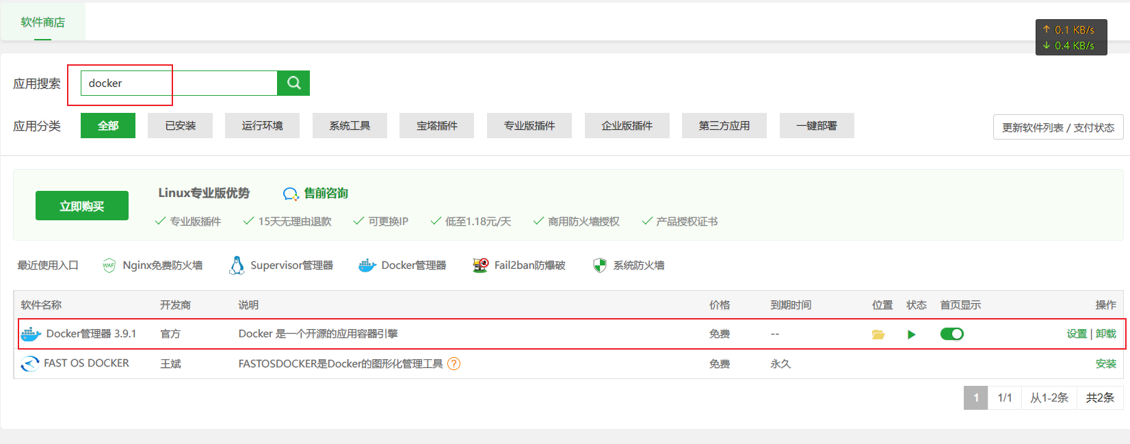Click the 软件名称 column header
The height and width of the screenshot is (444, 1130).
pyautogui.click(x=41, y=305)
